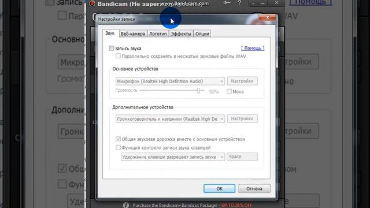
Task: Click the 92% volume value
Action: pyautogui.click(x=214, y=92)
